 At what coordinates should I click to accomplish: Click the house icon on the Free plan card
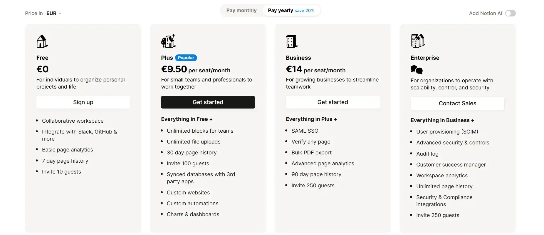(x=42, y=41)
